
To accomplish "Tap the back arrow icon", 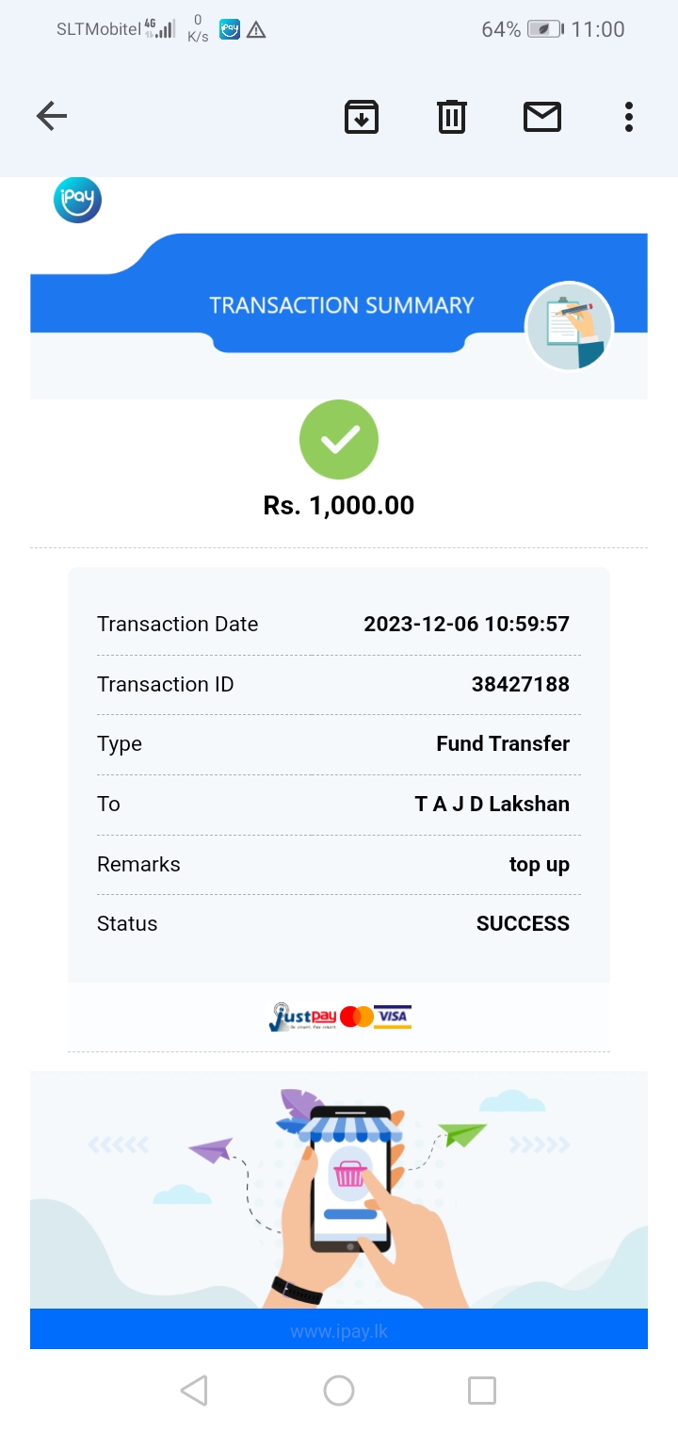I will tap(52, 117).
